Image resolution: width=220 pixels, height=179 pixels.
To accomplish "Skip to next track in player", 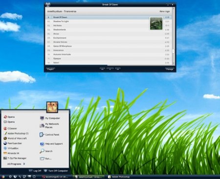I will click(x=118, y=69).
